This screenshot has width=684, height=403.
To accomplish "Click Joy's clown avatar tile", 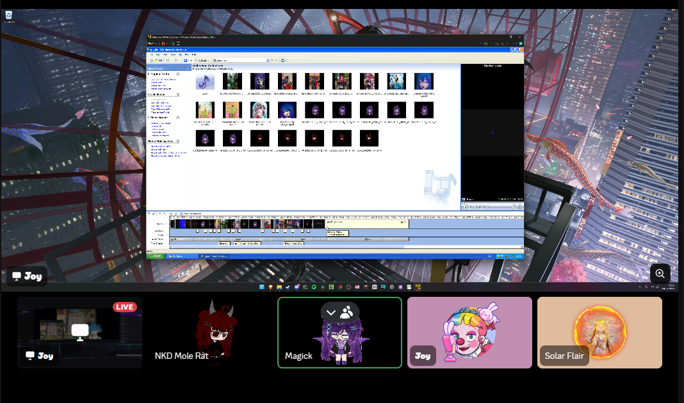I will coord(469,333).
